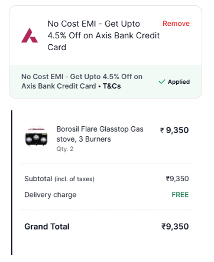214x262 pixels.
Task: Click the dark vertical bar beside order summary
Action: [x=12, y=182]
